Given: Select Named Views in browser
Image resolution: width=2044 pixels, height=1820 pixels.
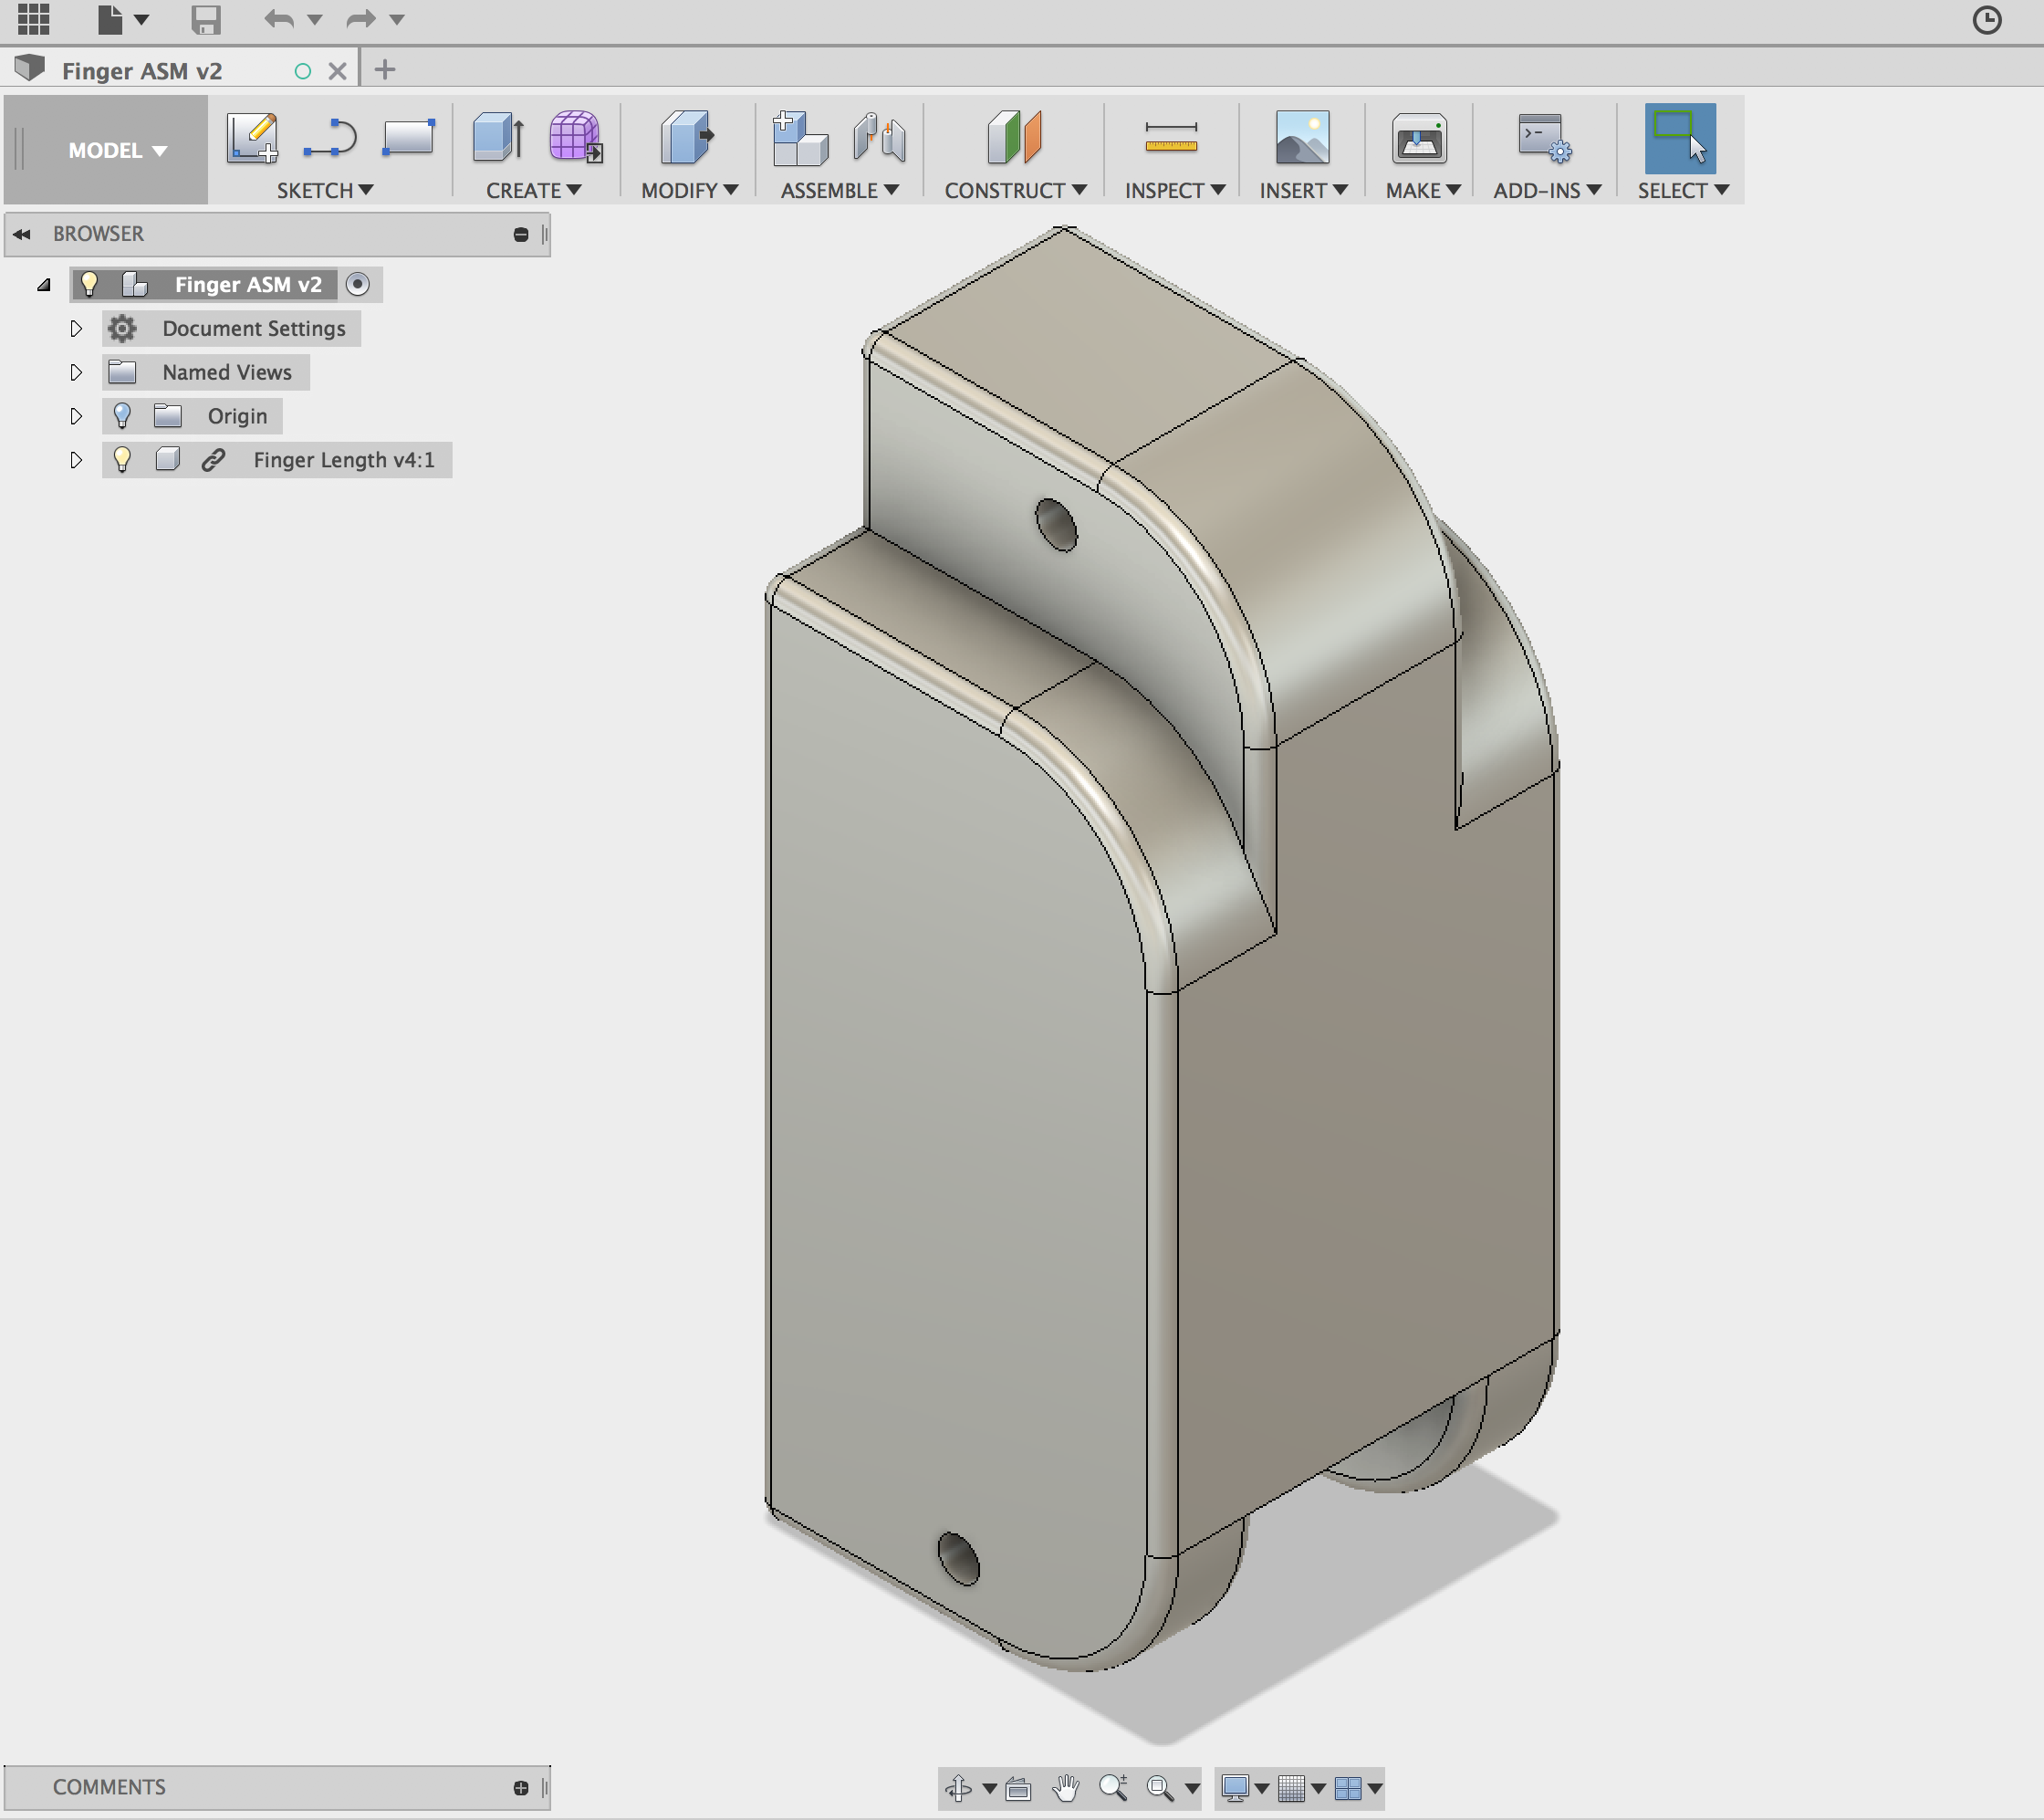Looking at the screenshot, I should 227,373.
